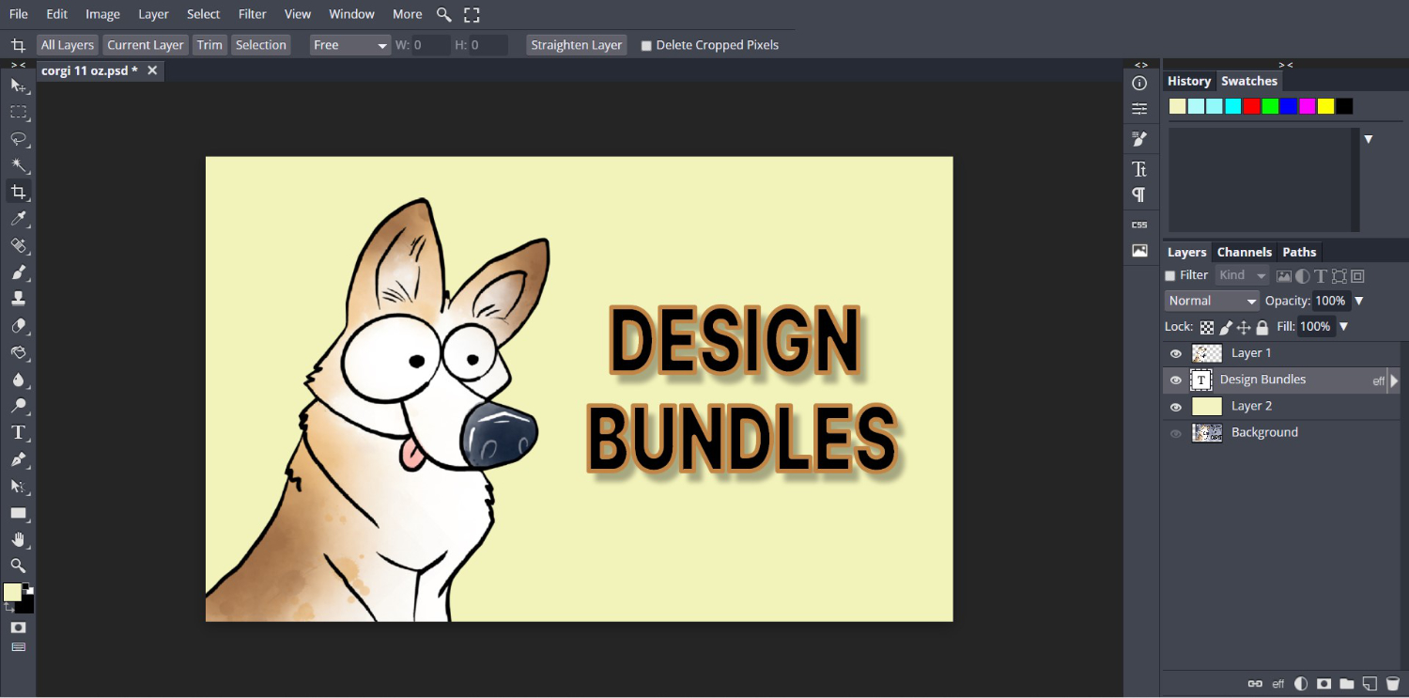The width and height of the screenshot is (1409, 698).
Task: Click the trash icon to delete layer
Action: click(1392, 684)
